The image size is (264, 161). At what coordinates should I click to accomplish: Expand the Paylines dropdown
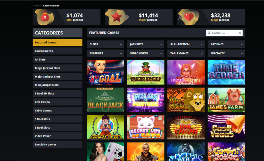point(226,44)
